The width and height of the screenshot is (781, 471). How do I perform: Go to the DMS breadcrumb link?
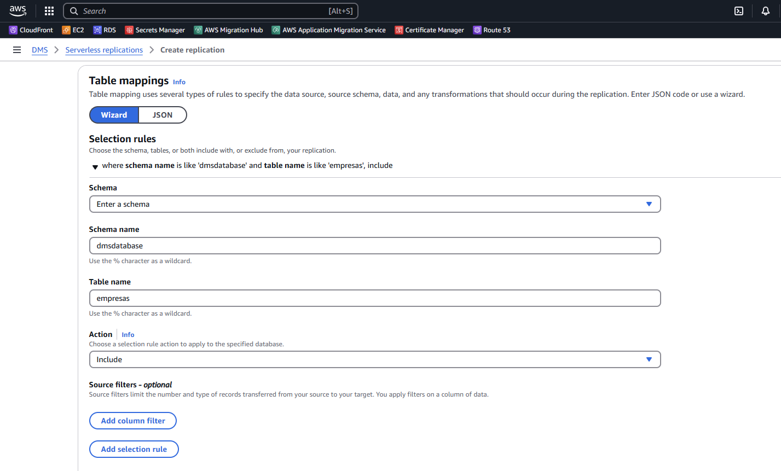point(39,50)
